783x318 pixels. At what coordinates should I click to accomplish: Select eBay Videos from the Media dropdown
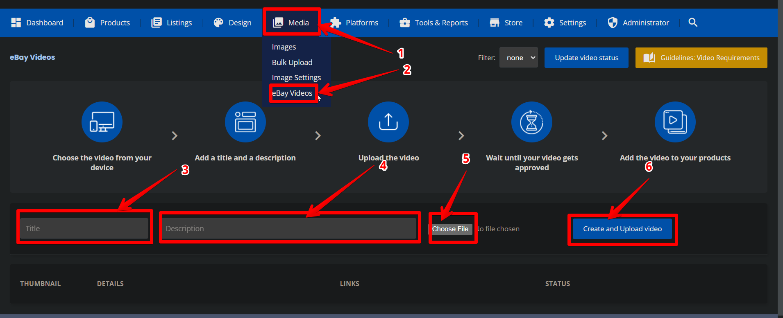(292, 93)
